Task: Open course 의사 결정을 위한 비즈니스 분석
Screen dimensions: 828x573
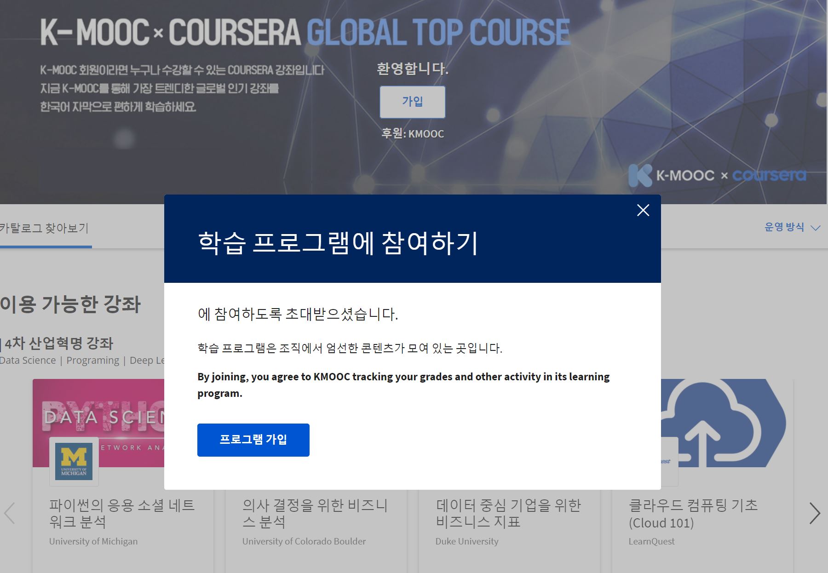Action: [315, 513]
